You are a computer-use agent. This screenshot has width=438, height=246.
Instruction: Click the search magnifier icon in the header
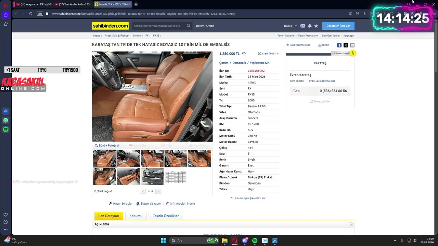pyautogui.click(x=189, y=26)
